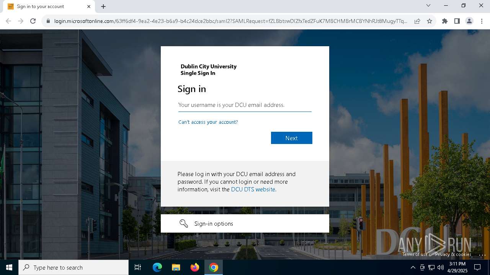Reload the sign-in page
This screenshot has height=275, width=490.
[x=33, y=21]
